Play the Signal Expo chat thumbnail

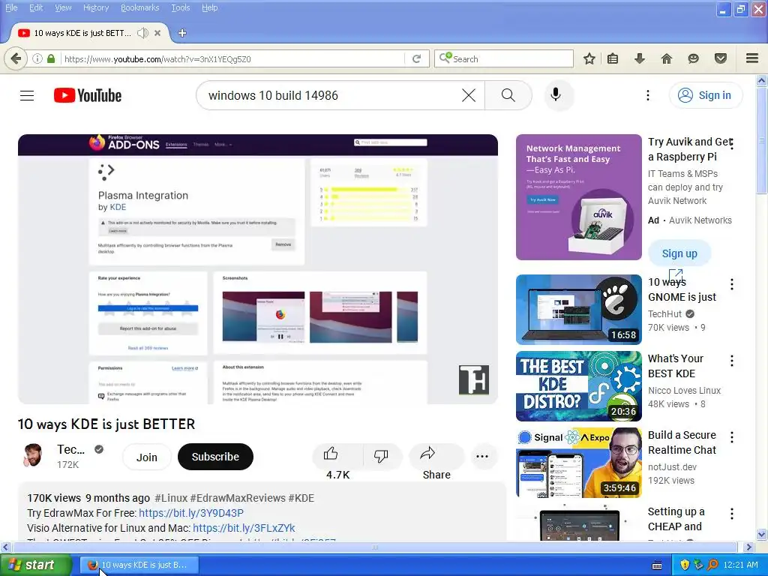tap(578, 462)
